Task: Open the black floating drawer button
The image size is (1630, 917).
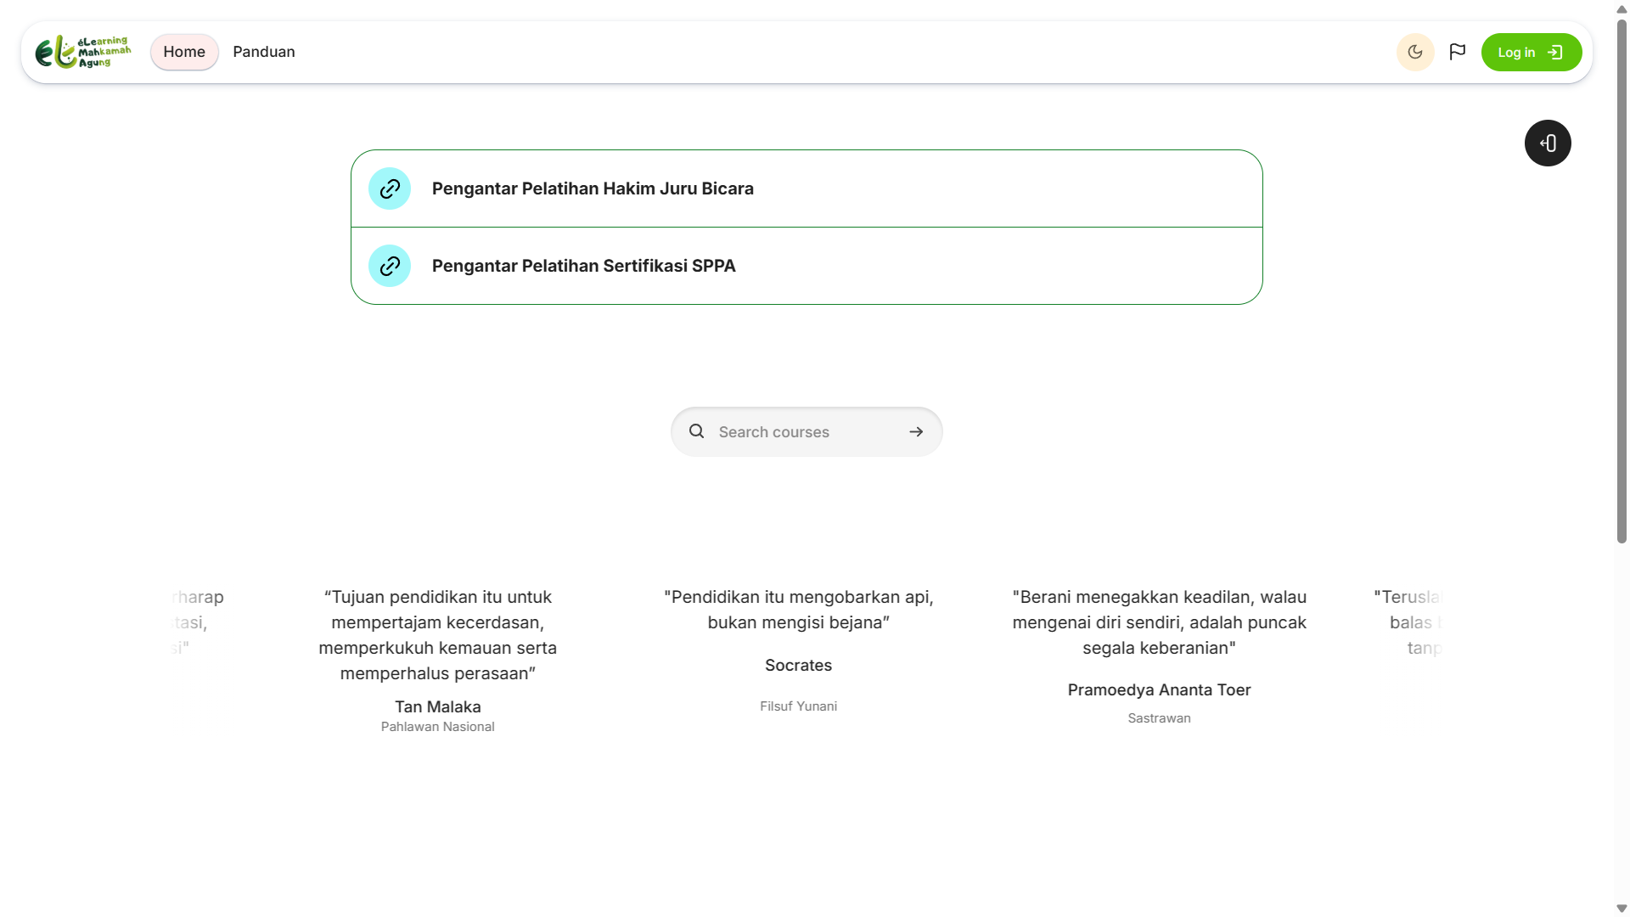Action: pyautogui.click(x=1548, y=143)
